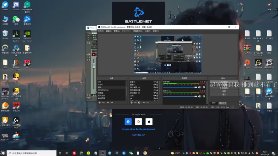Click the vertical fader in the Mixer window

click(x=94, y=66)
